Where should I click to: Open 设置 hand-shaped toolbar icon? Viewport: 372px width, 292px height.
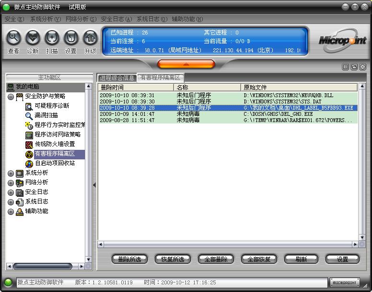pos(70,38)
